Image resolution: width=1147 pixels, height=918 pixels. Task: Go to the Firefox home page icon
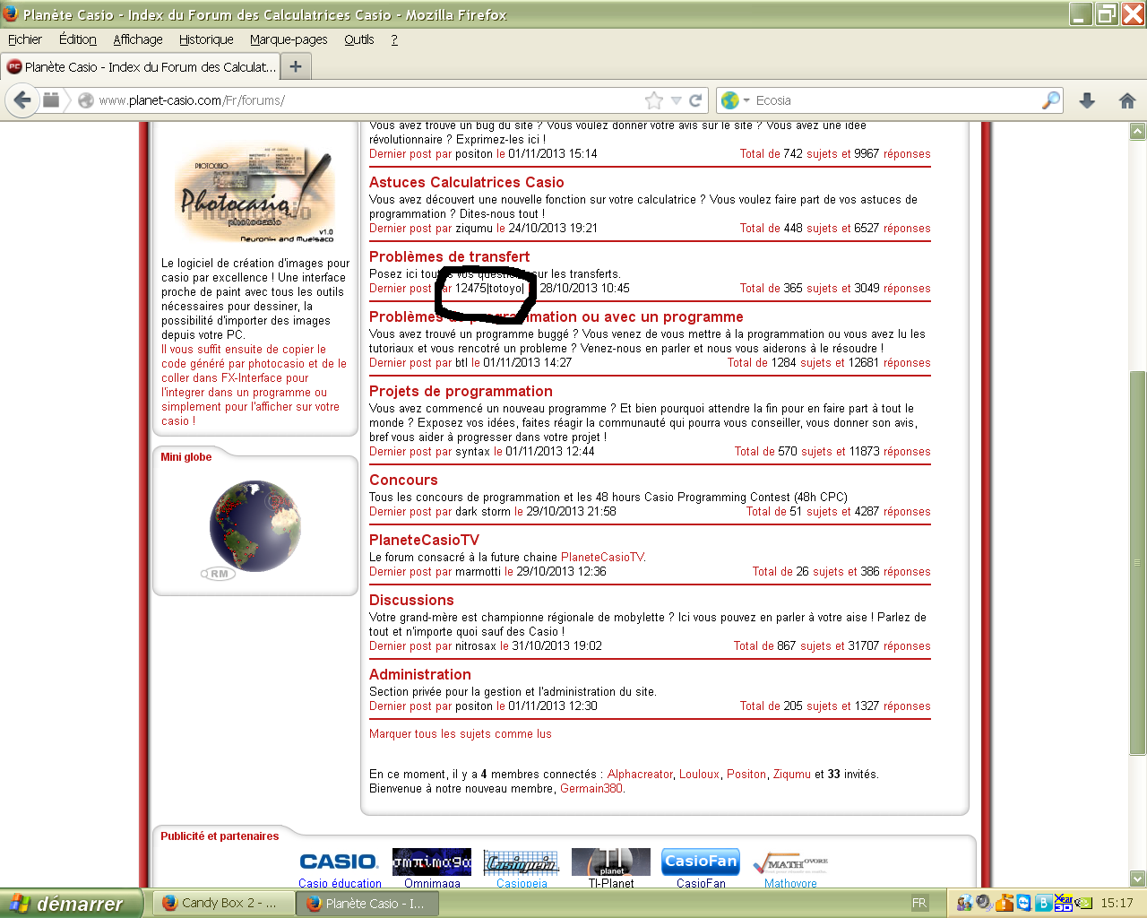tap(1127, 100)
